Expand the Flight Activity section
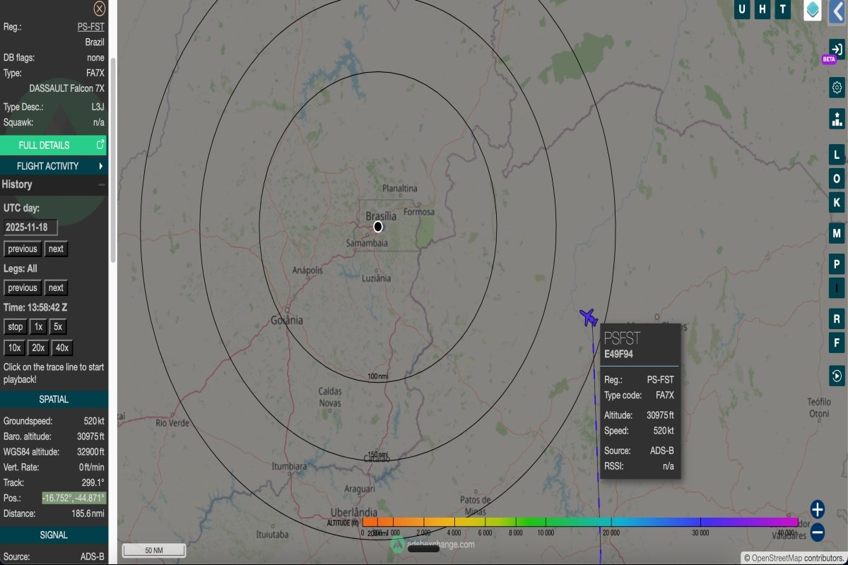848x565 pixels. tap(54, 166)
